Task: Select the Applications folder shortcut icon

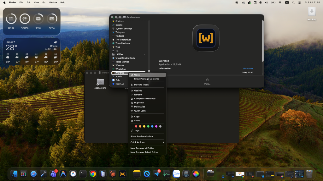Action: (x=100, y=82)
